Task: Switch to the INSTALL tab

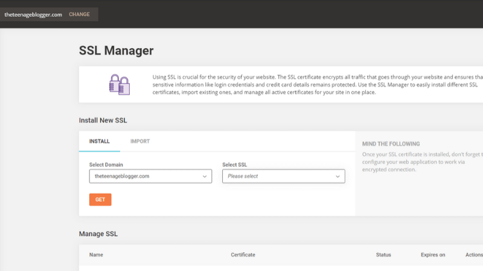Action: [99, 142]
